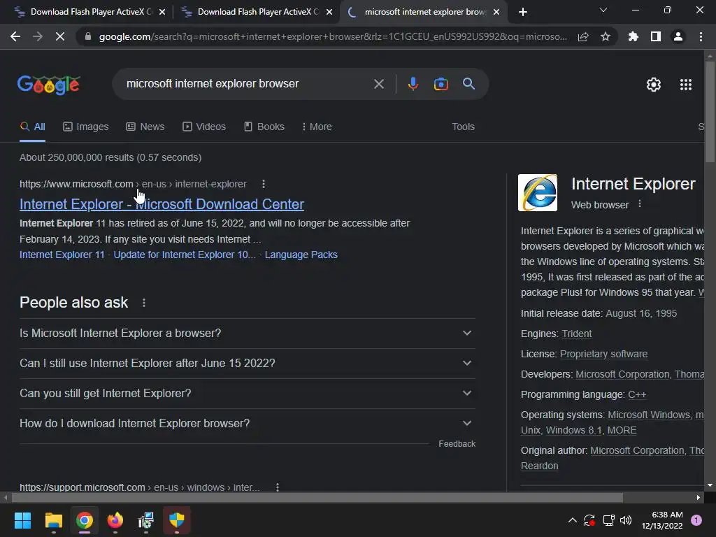The image size is (716, 537).
Task: Open the Google apps grid
Action: pyautogui.click(x=685, y=85)
